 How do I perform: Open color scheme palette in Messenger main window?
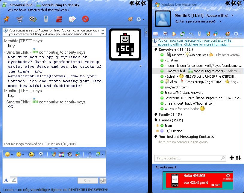pos(228,34)
